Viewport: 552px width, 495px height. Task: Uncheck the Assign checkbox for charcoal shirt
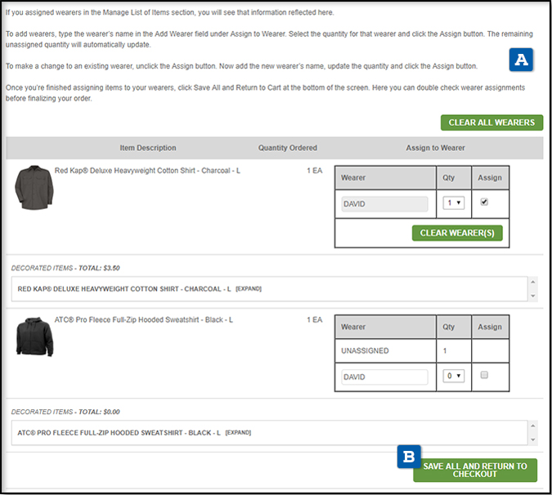pos(484,203)
